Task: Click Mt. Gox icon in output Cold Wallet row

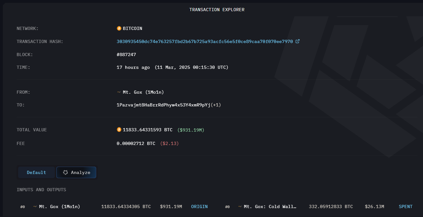Action: [x=240, y=206]
